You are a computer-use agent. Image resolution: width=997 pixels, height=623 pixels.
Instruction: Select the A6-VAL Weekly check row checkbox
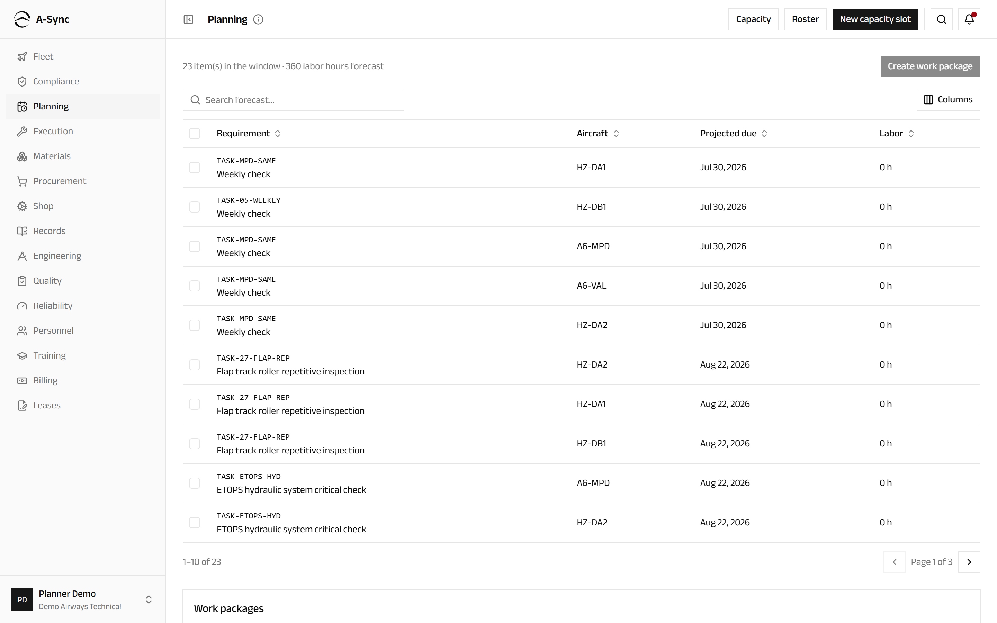point(195,286)
